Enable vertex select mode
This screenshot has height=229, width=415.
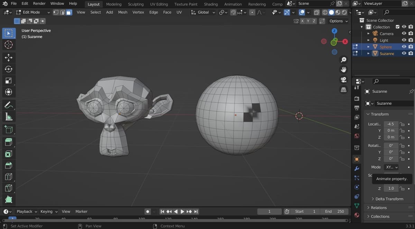click(56, 12)
